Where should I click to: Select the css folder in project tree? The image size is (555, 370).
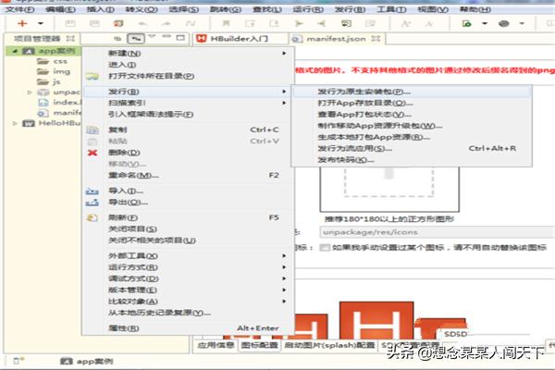tap(59, 61)
